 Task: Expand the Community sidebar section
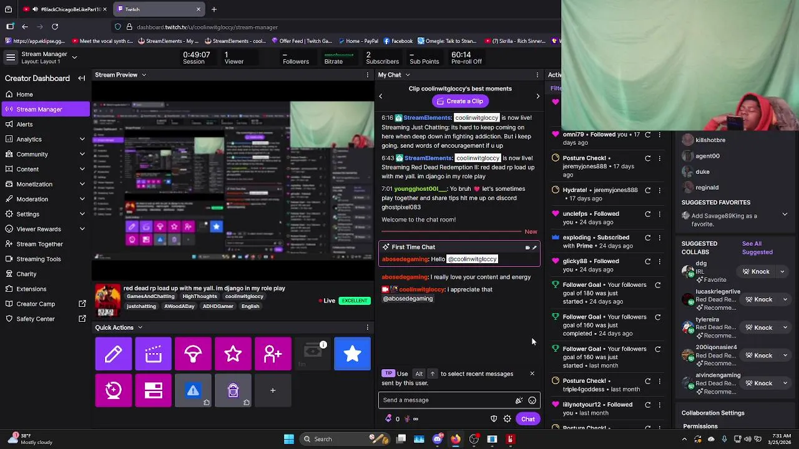click(x=82, y=154)
